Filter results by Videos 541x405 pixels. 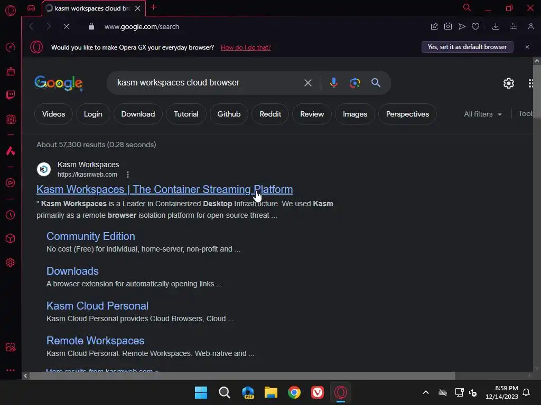(53, 114)
